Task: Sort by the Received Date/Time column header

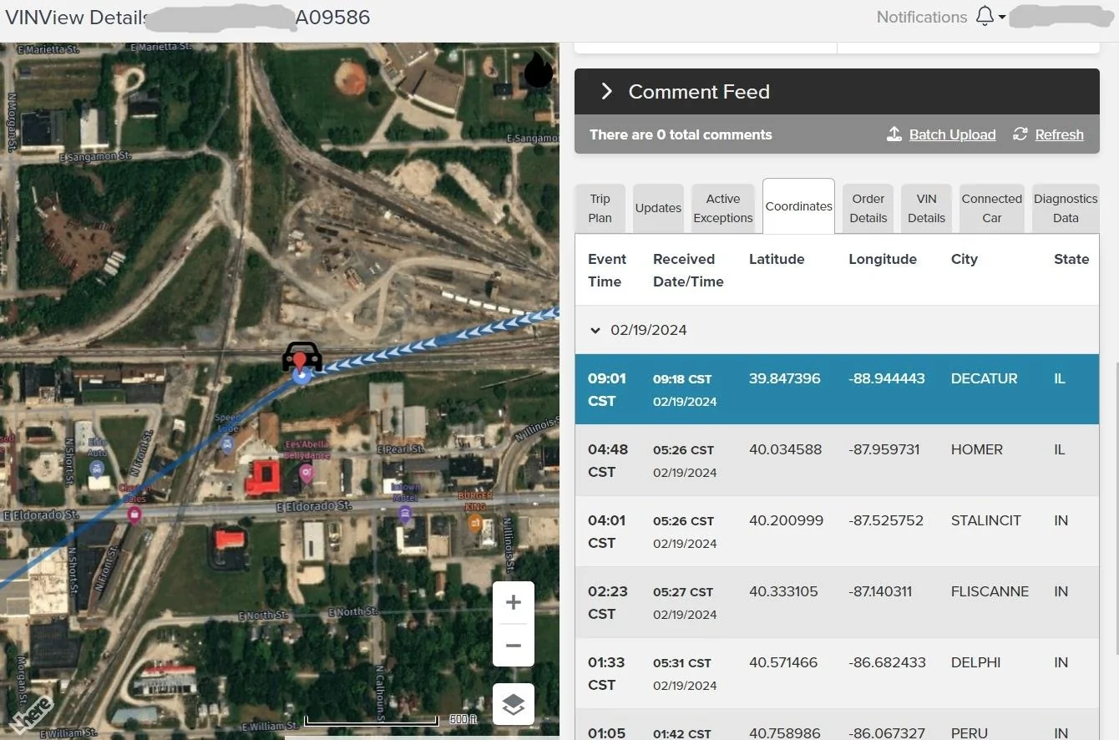Action: pyautogui.click(x=688, y=271)
